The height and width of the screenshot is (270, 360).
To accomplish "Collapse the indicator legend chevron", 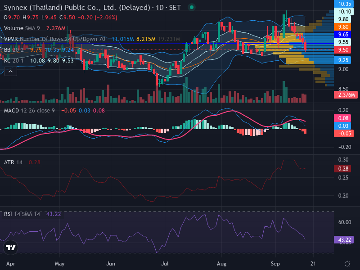I will 10,72.
